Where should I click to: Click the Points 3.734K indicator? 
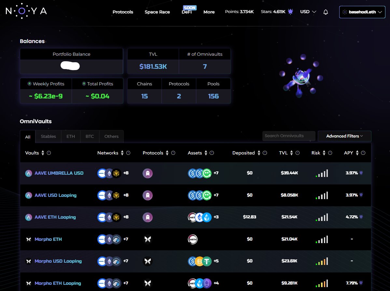point(239,12)
